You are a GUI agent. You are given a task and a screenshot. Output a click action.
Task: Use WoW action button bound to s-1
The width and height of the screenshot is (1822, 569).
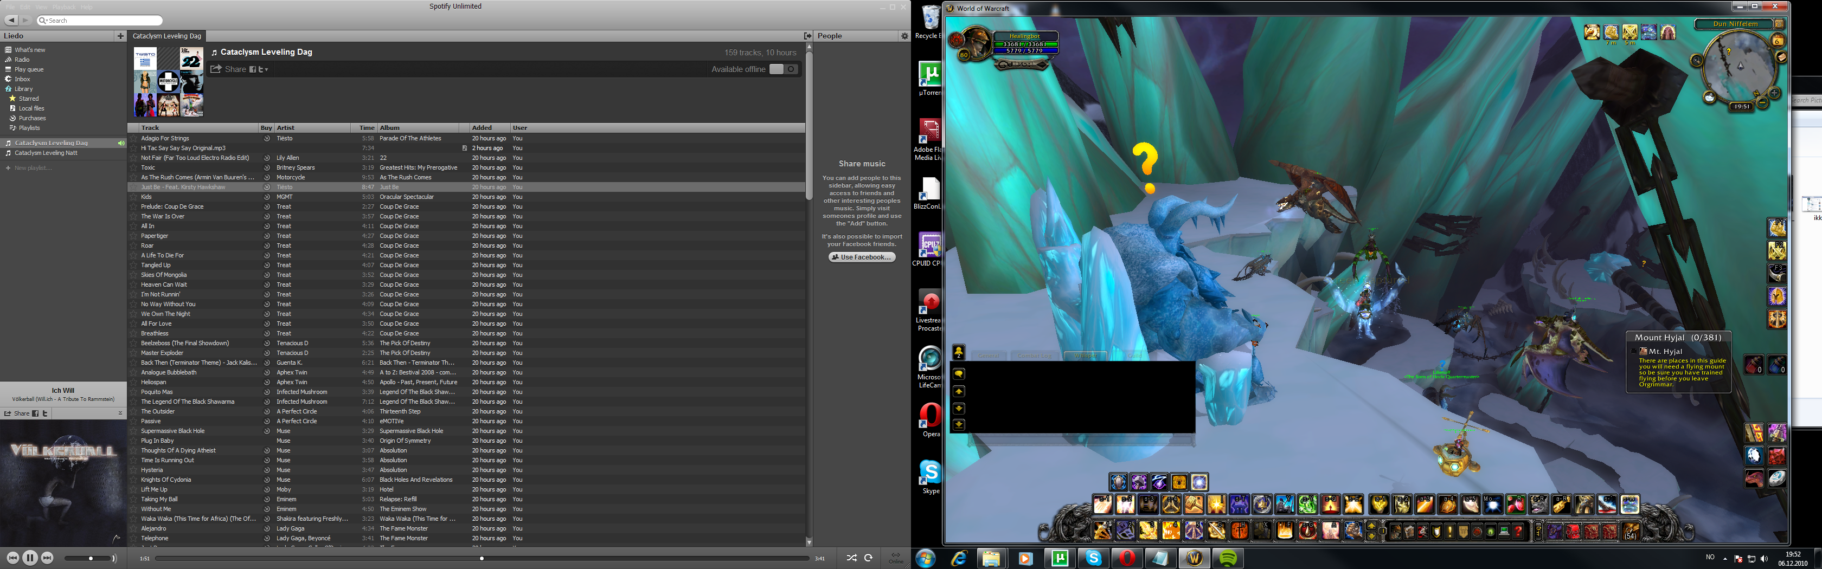pyautogui.click(x=1102, y=504)
